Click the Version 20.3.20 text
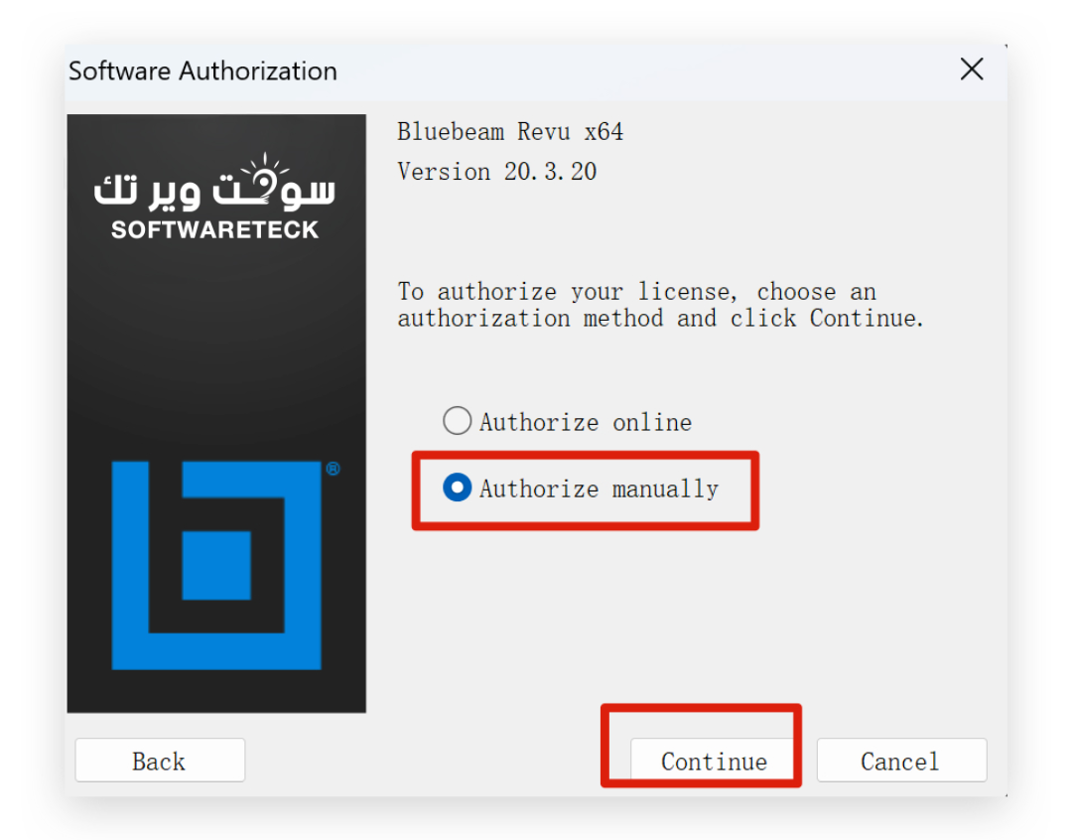This screenshot has height=840, width=1072. tap(497, 171)
